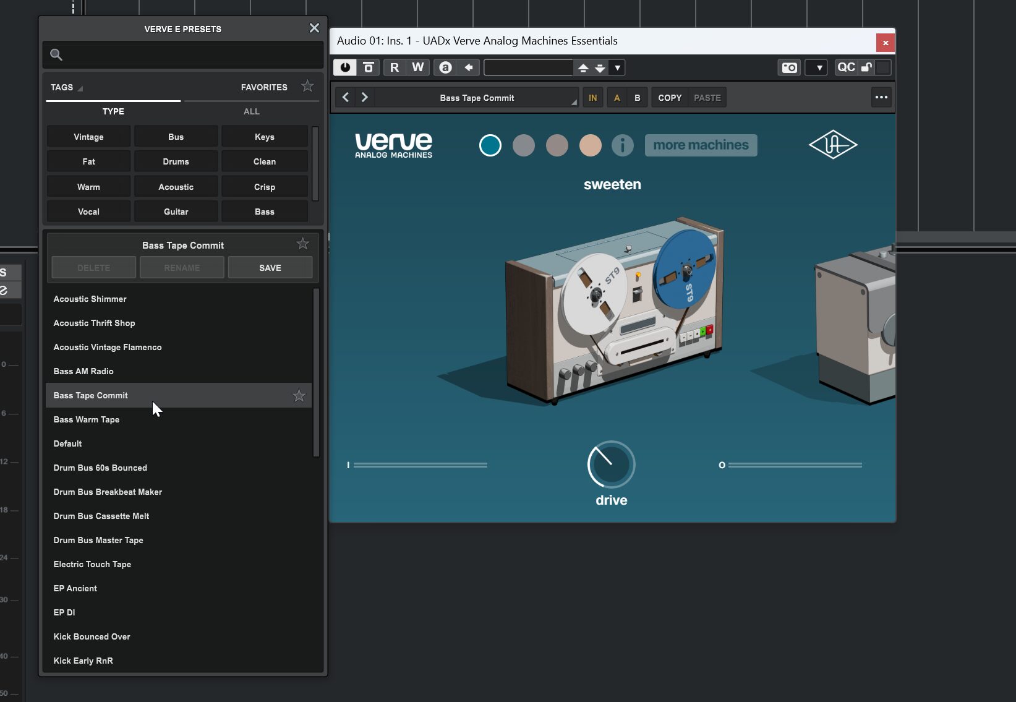Screen dimensions: 1016x702
Task: Click the A/B comparison setting icon
Action: coord(445,67)
